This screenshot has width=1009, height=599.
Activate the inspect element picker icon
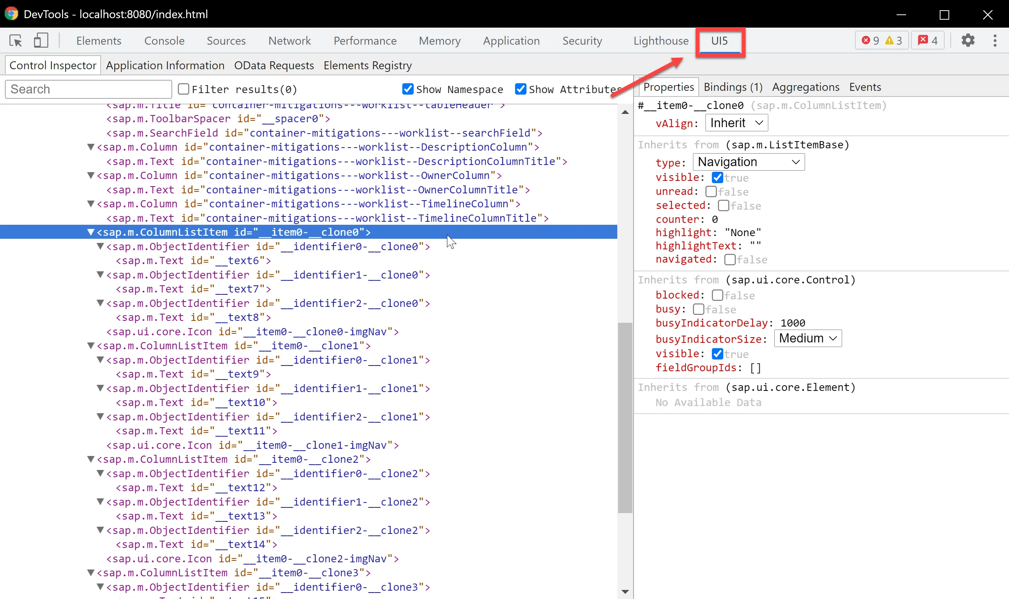[x=16, y=41]
